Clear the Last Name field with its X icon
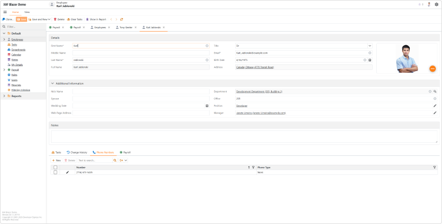Image resolution: width=442 pixels, height=224 pixels. point(207,60)
